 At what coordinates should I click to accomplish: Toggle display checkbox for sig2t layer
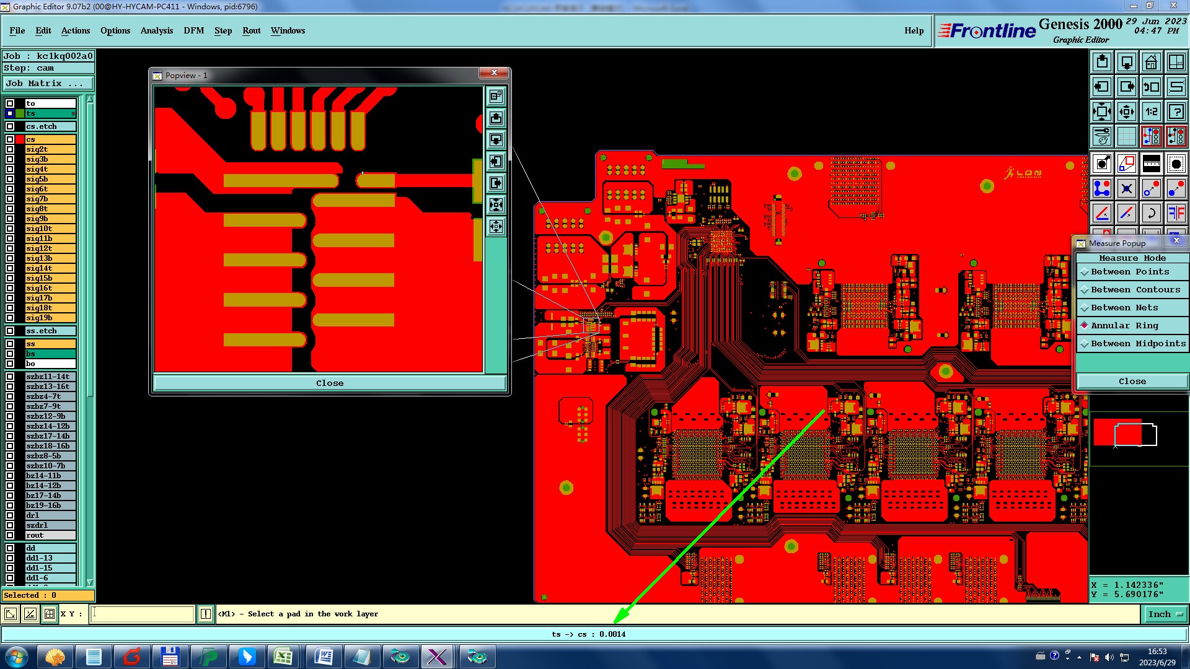tap(10, 149)
